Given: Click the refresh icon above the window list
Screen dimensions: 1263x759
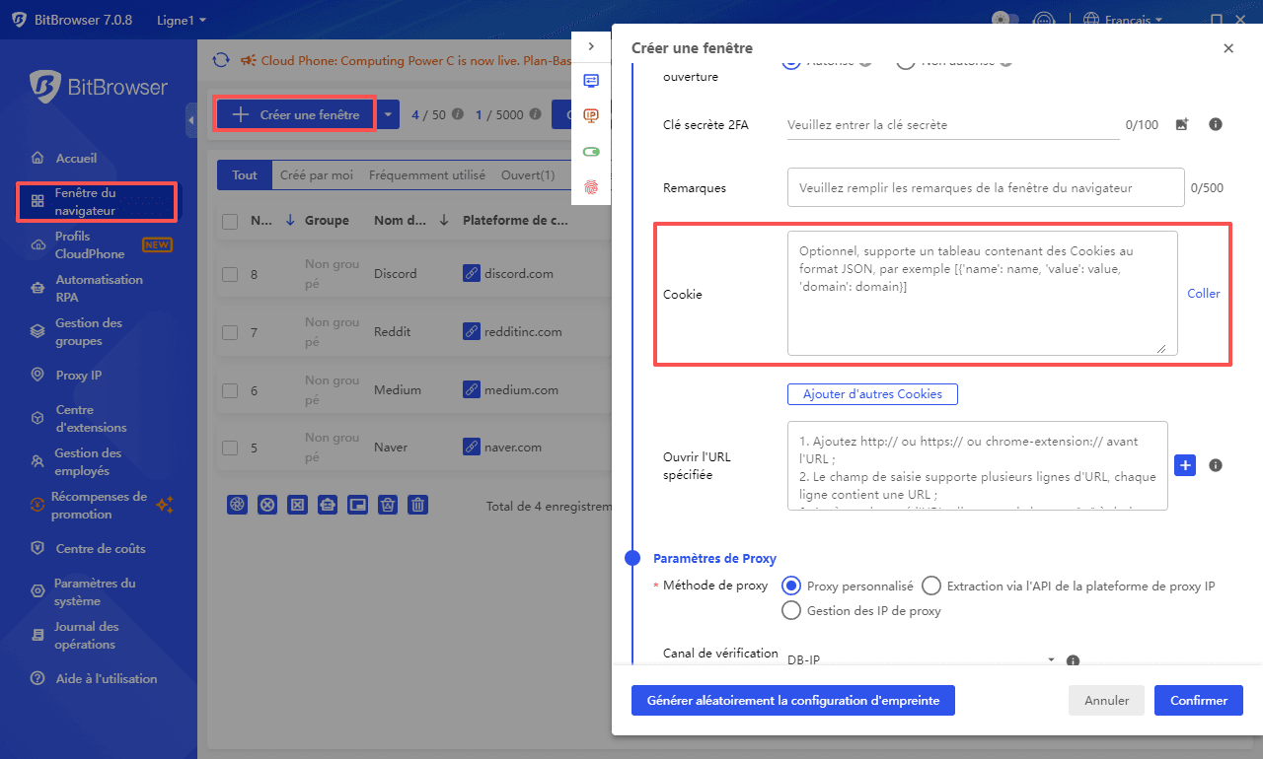Looking at the screenshot, I should tap(222, 60).
